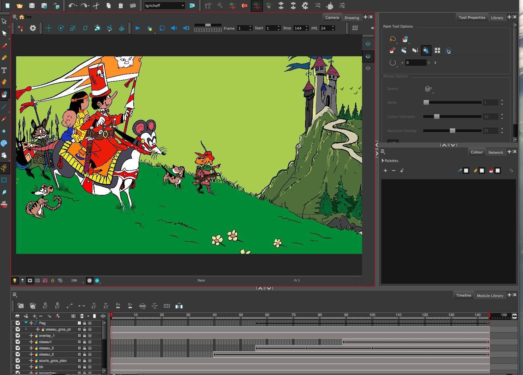Click the Maximum Overlap slider handle
Image resolution: width=523 pixels, height=375 pixels.
453,131
